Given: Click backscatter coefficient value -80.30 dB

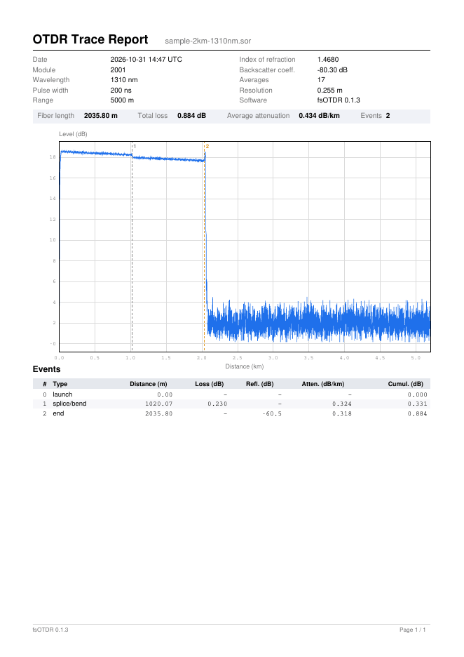Looking at the screenshot, I should click(332, 70).
